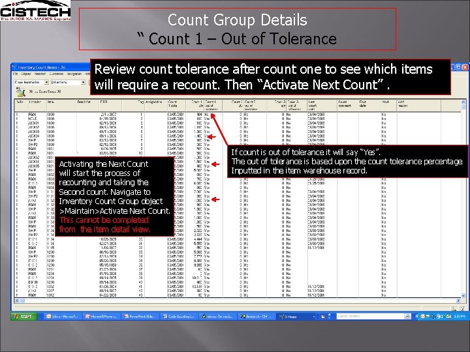Sort by the Location column header

(37, 106)
